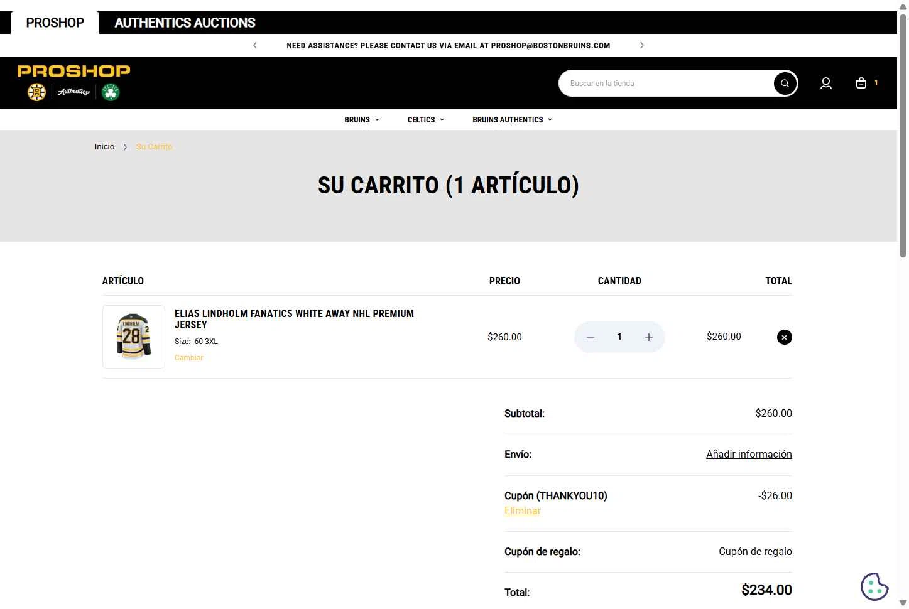Click the assistance email announcement text

coord(448,45)
